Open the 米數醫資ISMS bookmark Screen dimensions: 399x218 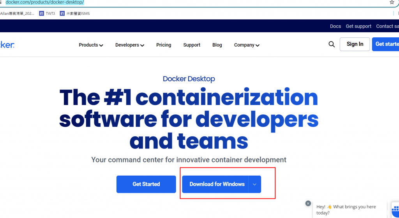[x=75, y=14]
